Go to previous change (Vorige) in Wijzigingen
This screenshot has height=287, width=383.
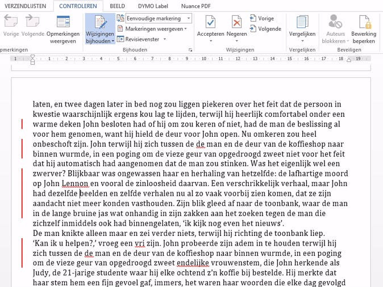click(261, 18)
